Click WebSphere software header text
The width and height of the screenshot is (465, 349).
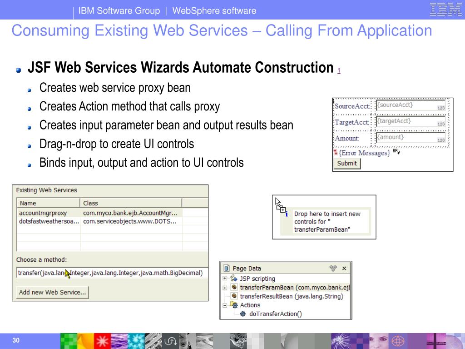(x=214, y=11)
